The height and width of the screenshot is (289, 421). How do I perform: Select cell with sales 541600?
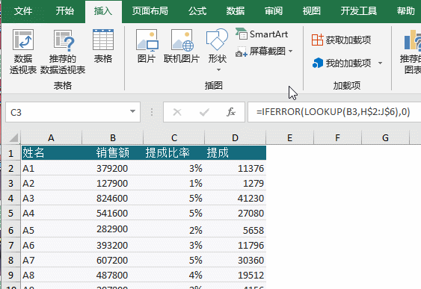point(113,213)
